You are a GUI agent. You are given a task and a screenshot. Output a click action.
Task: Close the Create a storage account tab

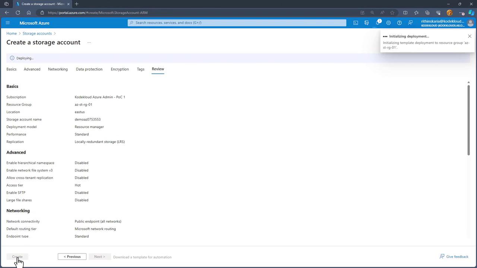coord(68,4)
